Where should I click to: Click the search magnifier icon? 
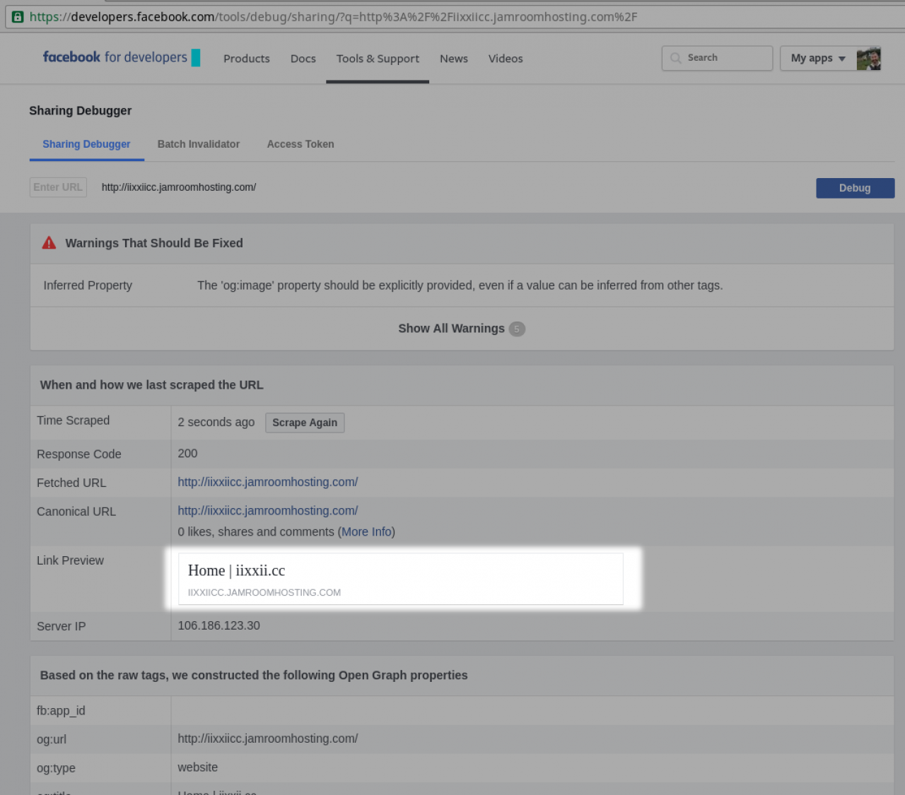676,58
